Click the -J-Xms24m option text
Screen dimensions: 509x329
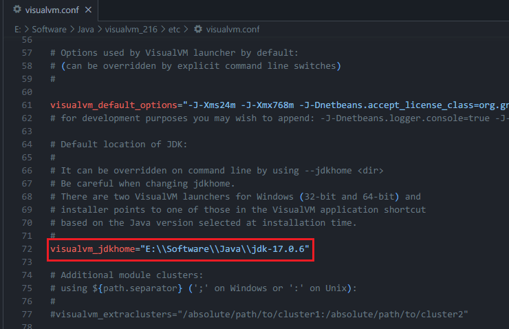[212, 105]
